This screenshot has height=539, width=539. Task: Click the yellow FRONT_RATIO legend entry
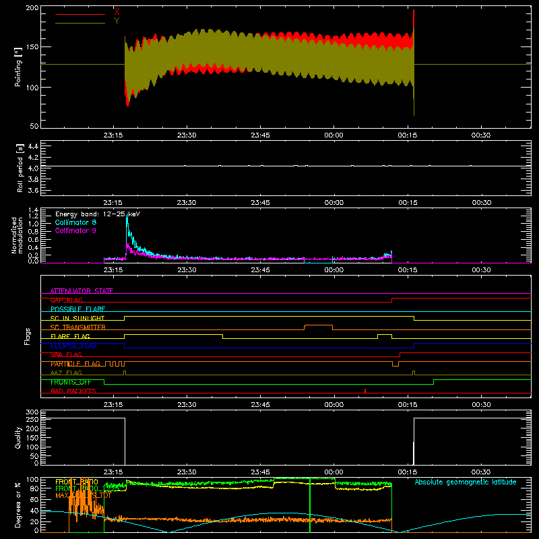[77, 482]
